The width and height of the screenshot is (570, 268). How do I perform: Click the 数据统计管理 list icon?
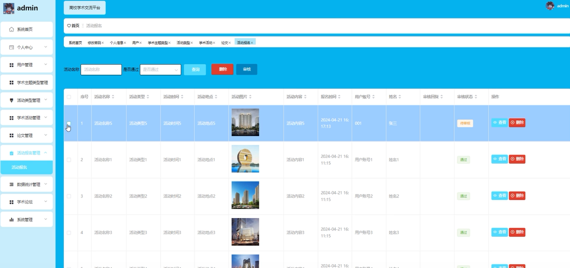click(12, 184)
